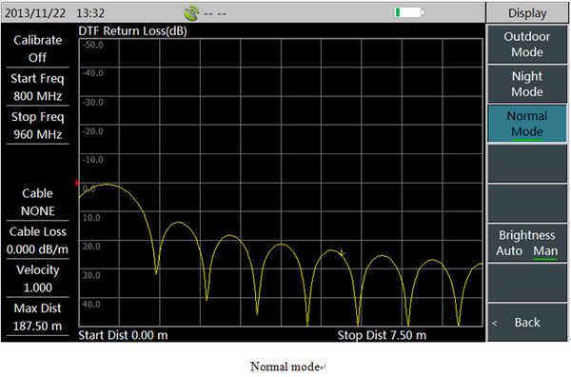Image resolution: width=571 pixels, height=377 pixels.
Task: Edit the Start Freq 800 MHz value
Action: 37,87
